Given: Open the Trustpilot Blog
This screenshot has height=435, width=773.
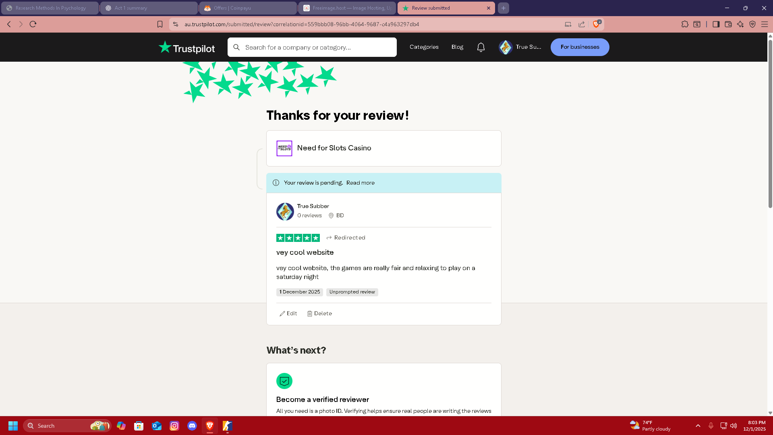Looking at the screenshot, I should click(457, 47).
